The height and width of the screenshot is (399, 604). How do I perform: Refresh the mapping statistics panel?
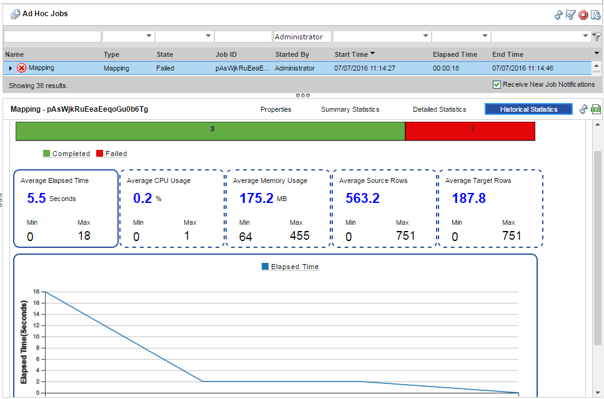[x=583, y=109]
